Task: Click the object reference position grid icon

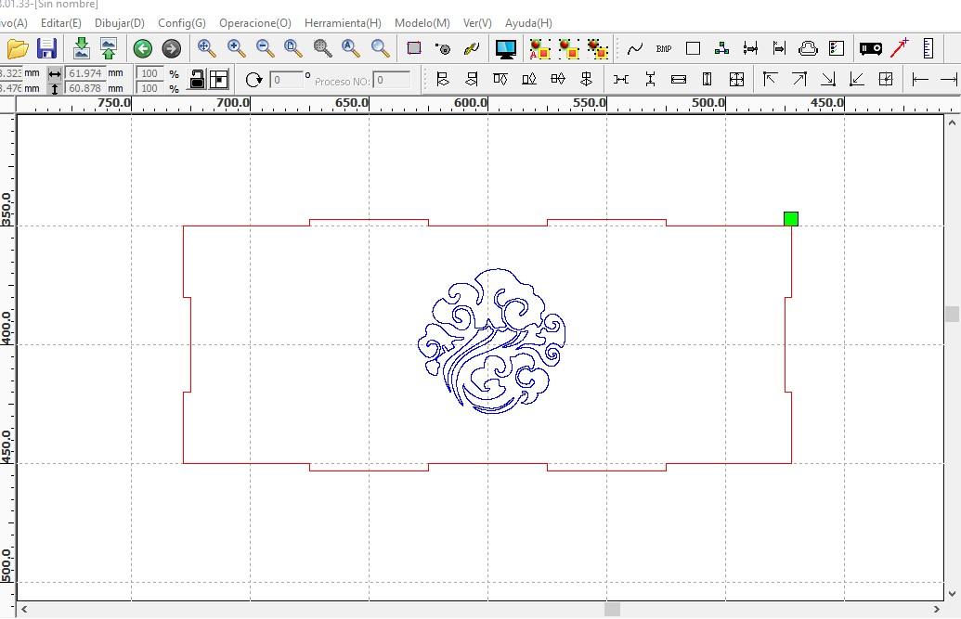Action: (219, 79)
